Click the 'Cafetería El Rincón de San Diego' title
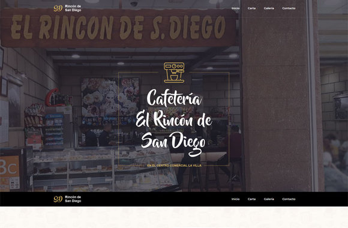 [x=174, y=122]
